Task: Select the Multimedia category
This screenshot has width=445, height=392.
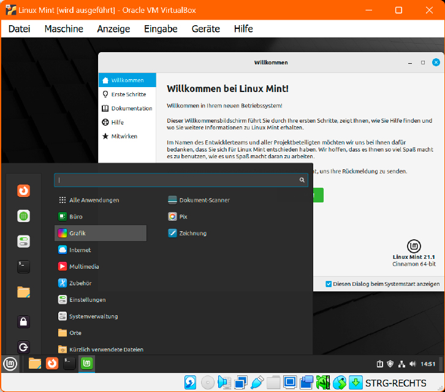Action: (x=101, y=266)
